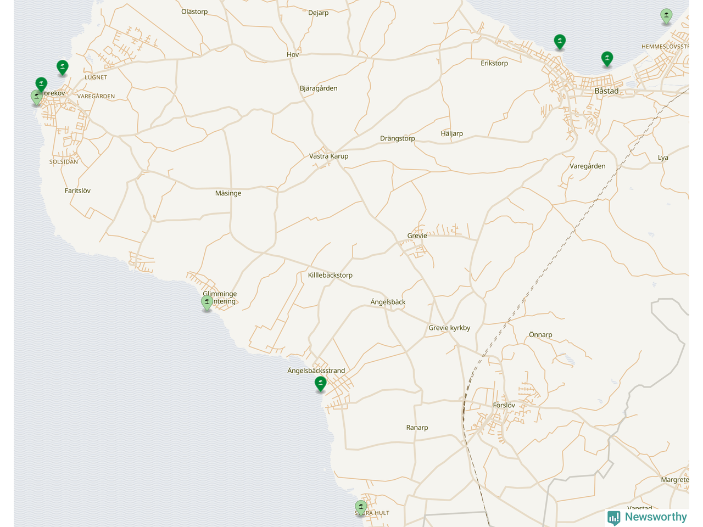Click the dark green beach marker above Lugnet
The height and width of the screenshot is (527, 703).
click(63, 68)
